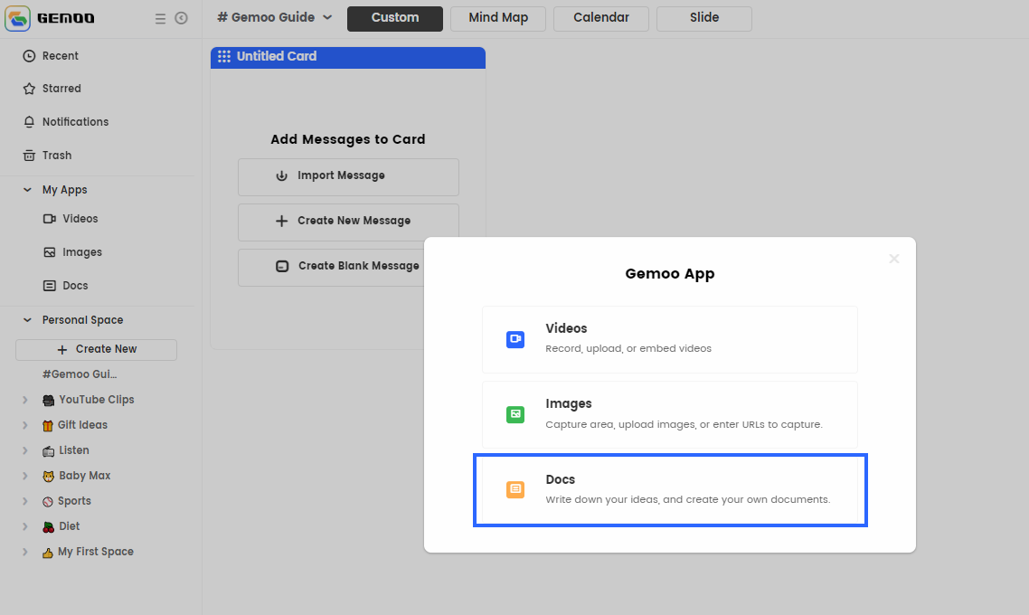Image resolution: width=1029 pixels, height=615 pixels.
Task: Click the Trash bin icon
Action: 29,156
